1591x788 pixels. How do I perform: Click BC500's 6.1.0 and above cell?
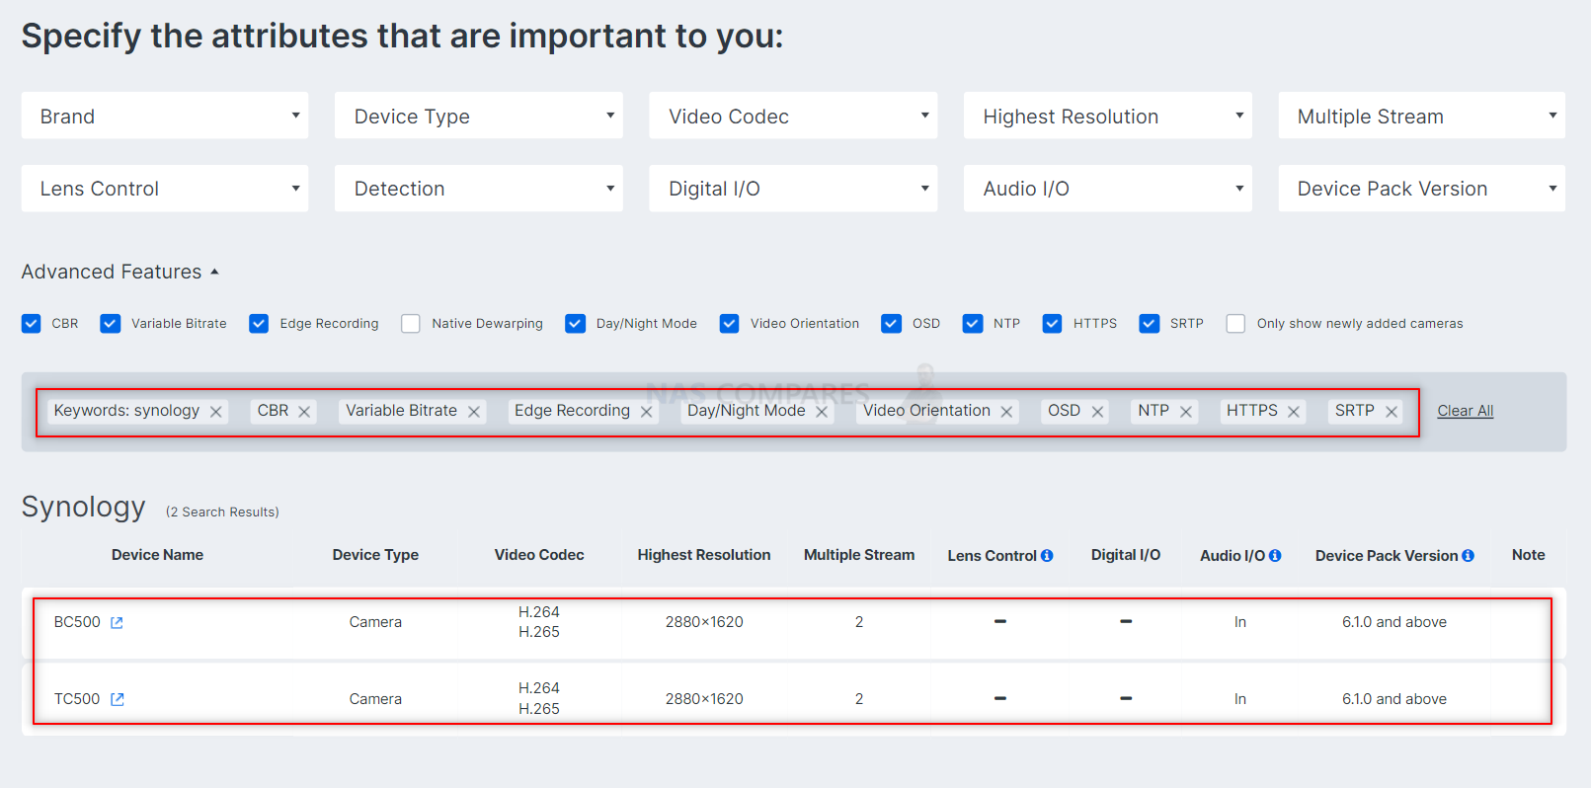click(x=1394, y=622)
